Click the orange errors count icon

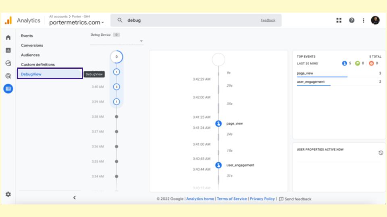[371, 63]
